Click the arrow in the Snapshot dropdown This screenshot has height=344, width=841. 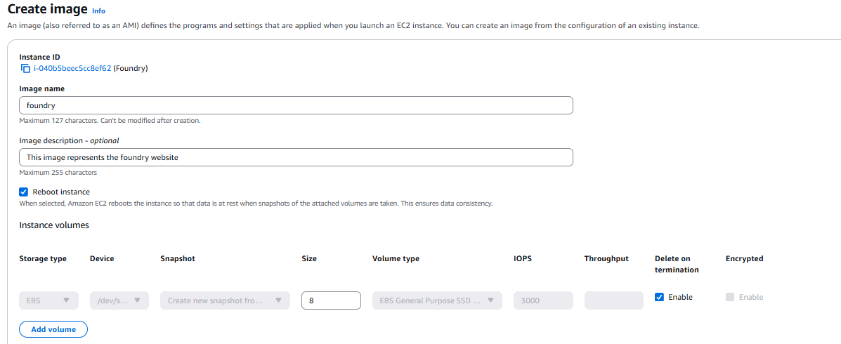pyautogui.click(x=278, y=300)
